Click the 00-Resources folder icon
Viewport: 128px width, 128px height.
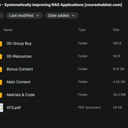click(x=1, y=57)
